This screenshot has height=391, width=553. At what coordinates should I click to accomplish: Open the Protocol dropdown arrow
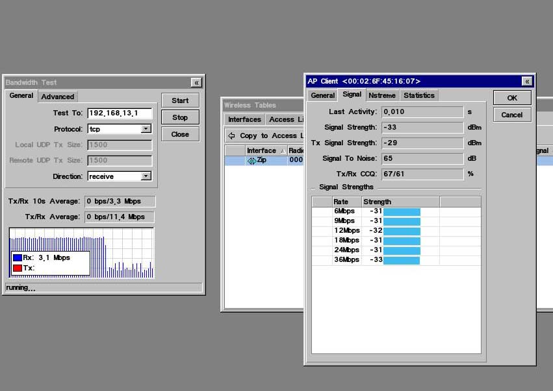(x=146, y=129)
